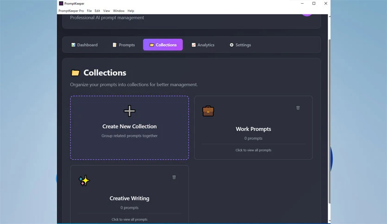Click the plus icon to add collection
The width and height of the screenshot is (387, 224).
coord(130,111)
